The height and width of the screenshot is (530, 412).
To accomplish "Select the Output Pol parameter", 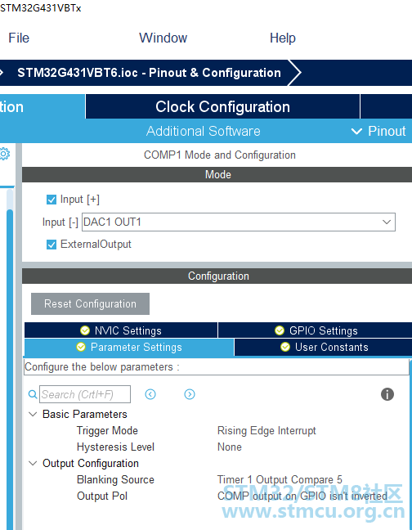I will coord(102,496).
